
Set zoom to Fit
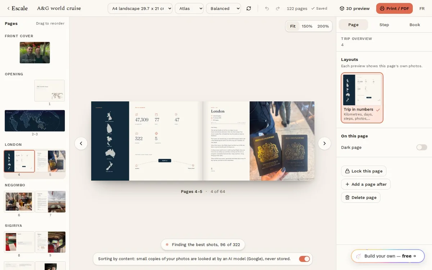(293, 26)
